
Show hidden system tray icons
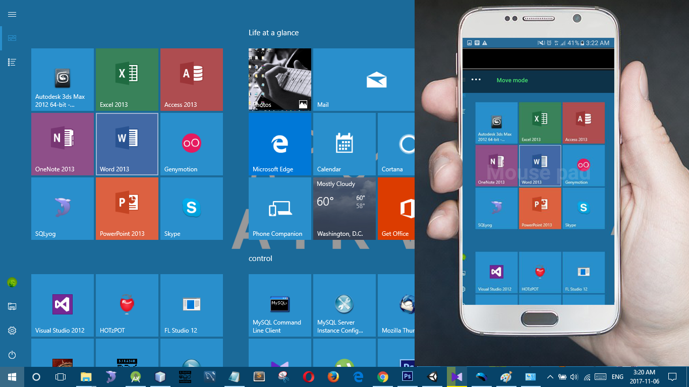tap(550, 377)
